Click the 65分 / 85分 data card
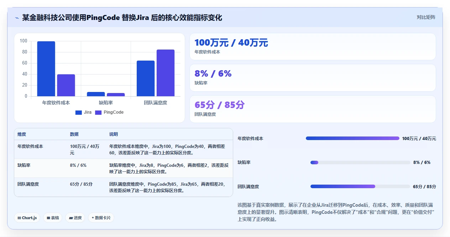Screen dimensions: 450x237 click(x=313, y=109)
